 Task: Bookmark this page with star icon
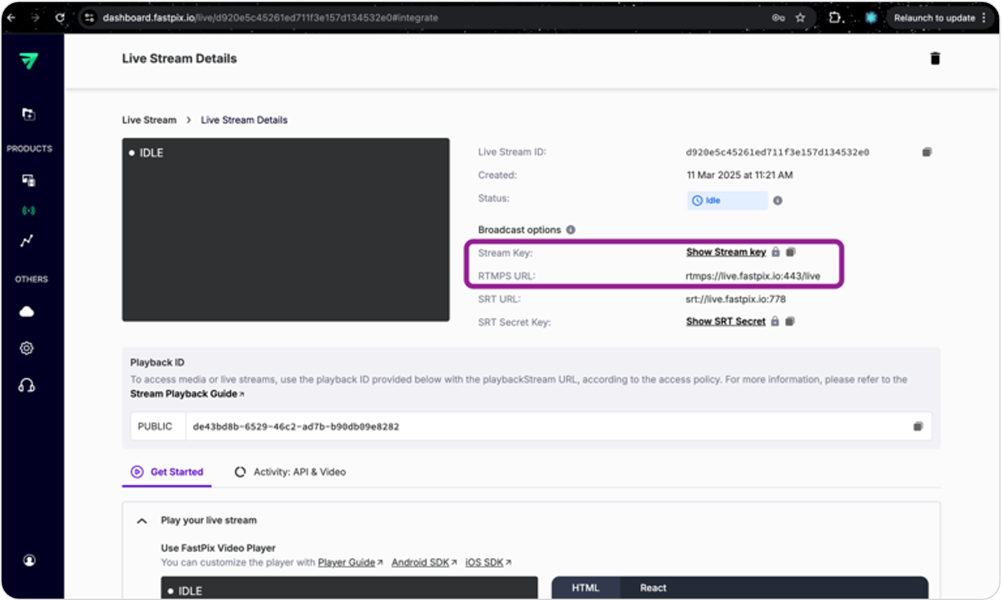click(x=800, y=18)
